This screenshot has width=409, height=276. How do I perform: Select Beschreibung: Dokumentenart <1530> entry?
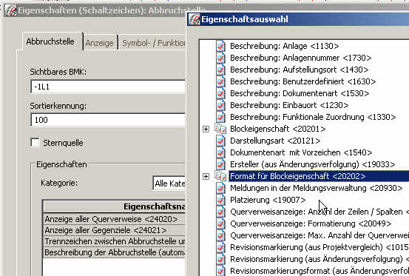(300, 93)
